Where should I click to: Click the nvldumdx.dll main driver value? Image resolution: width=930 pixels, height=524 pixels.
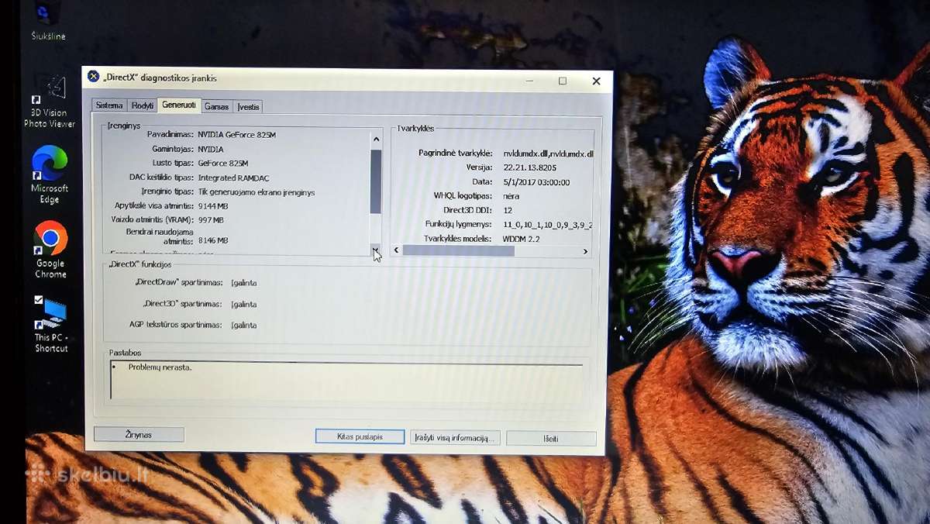548,153
